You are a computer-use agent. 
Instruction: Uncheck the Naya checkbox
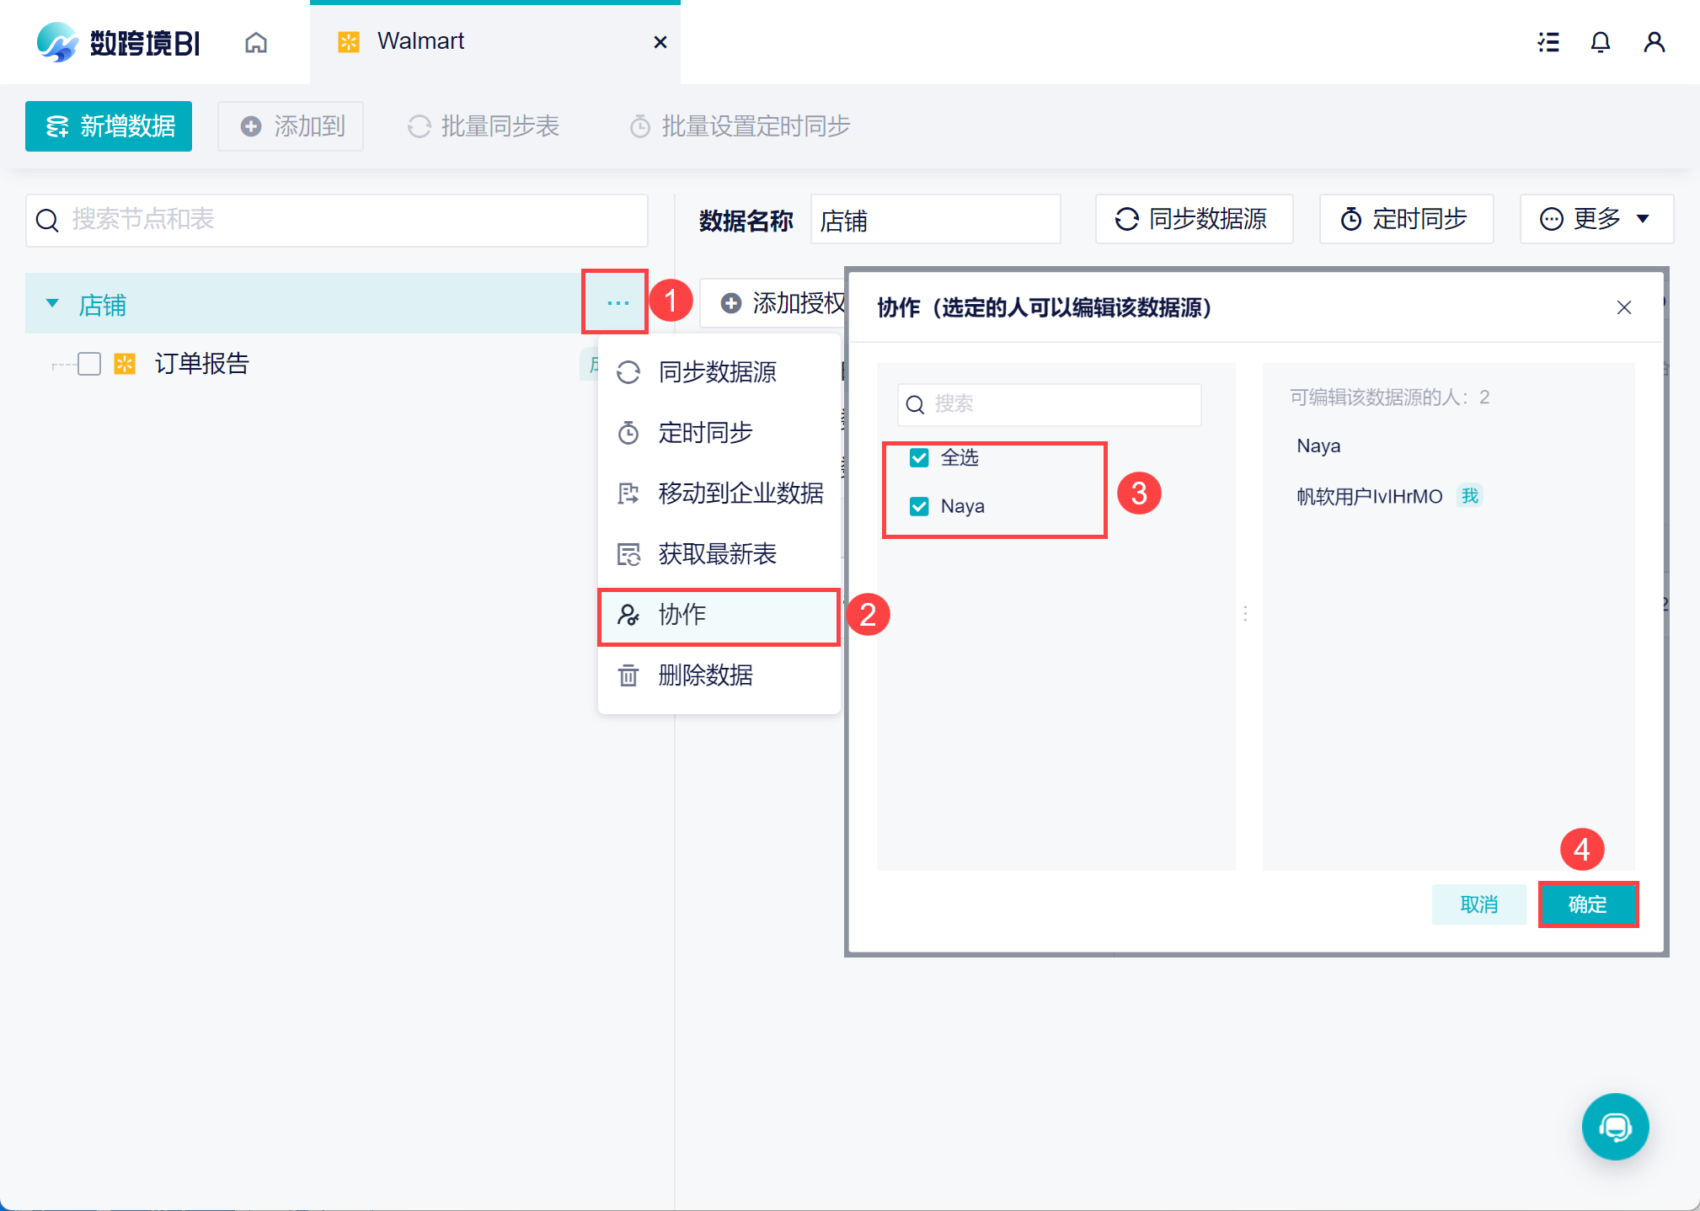(919, 506)
